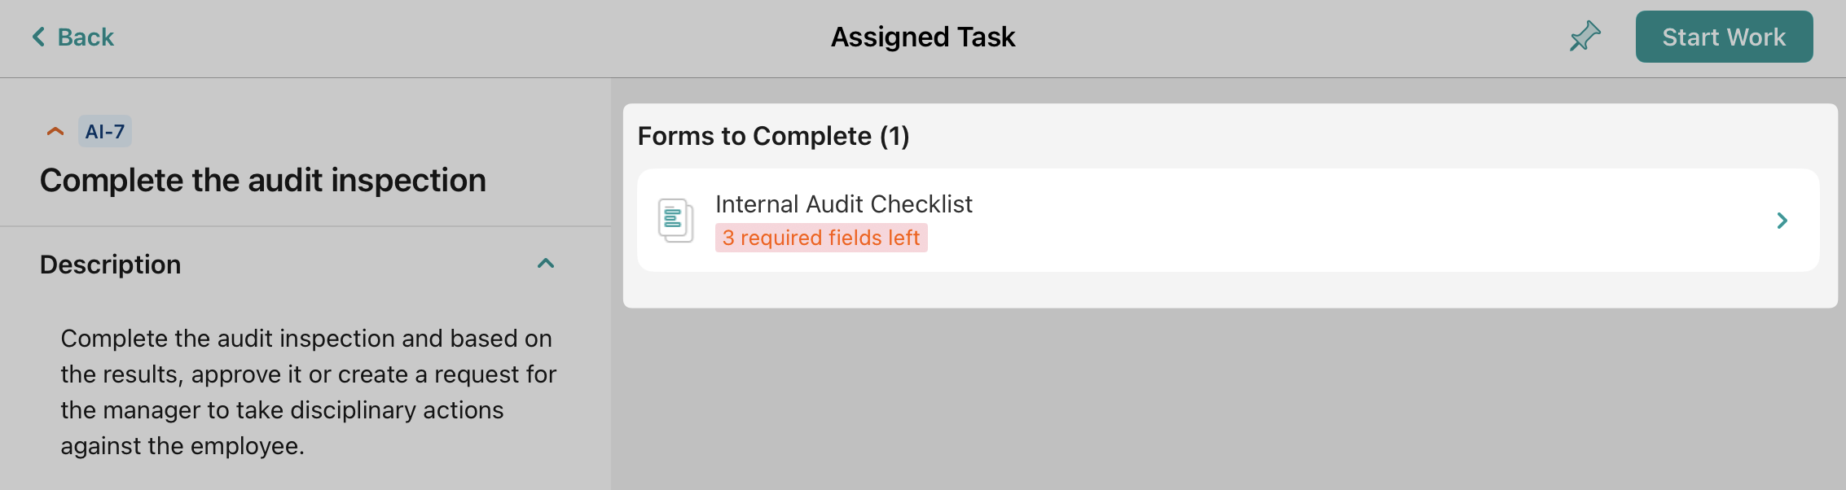
Task: Click the Description section heading
Action: pyautogui.click(x=111, y=265)
